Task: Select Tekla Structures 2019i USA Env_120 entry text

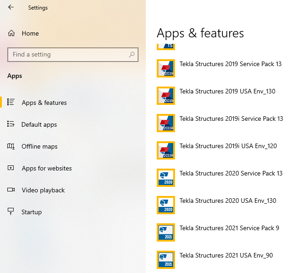Action: [x=228, y=146]
